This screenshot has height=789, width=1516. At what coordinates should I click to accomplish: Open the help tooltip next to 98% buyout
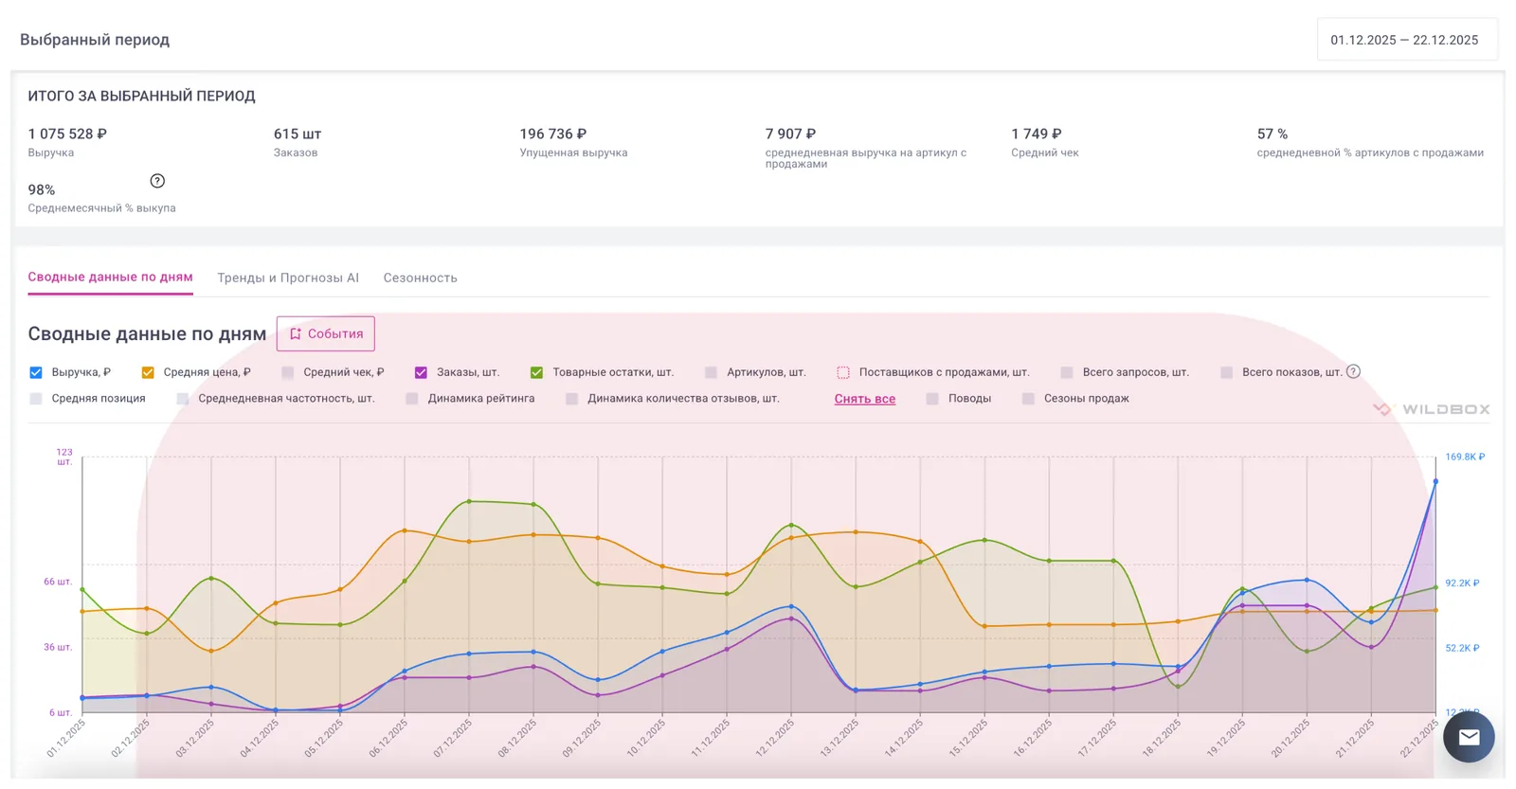click(x=157, y=181)
